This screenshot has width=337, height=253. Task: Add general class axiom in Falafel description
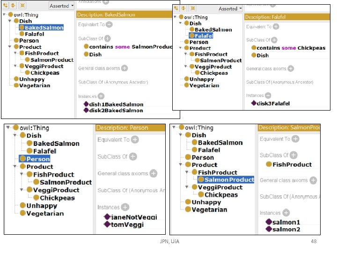[x=291, y=68]
